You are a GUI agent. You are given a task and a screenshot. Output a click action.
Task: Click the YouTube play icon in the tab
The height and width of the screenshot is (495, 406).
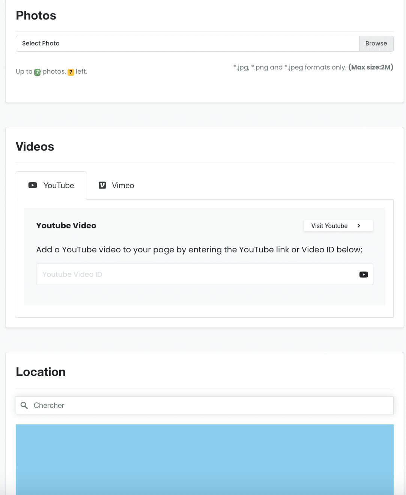coord(33,185)
